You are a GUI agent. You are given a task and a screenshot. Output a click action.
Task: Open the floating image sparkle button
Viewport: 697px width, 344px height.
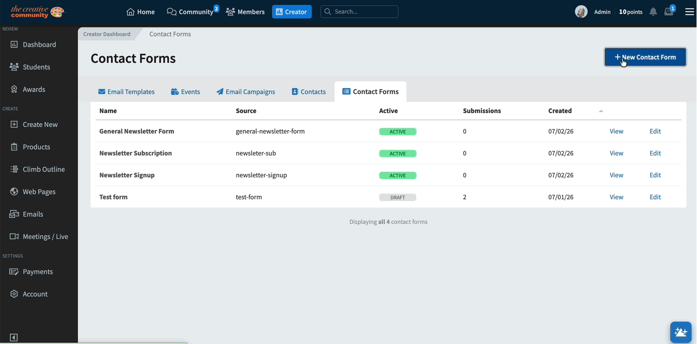(x=680, y=332)
